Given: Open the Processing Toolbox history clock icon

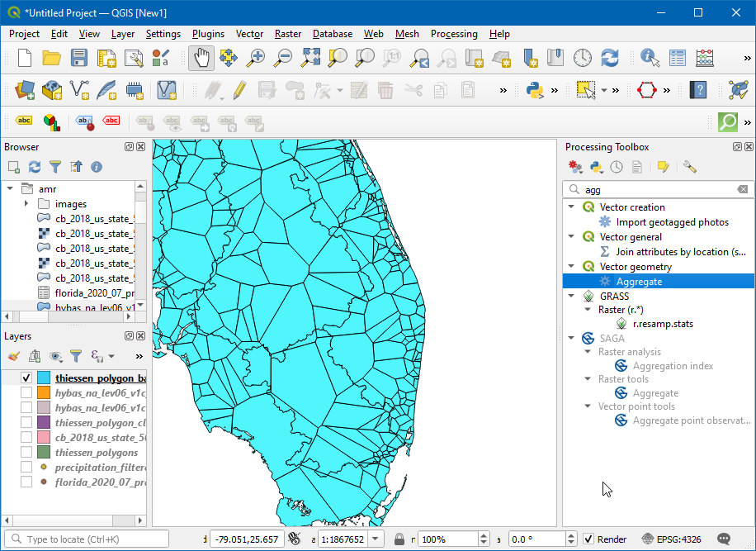Looking at the screenshot, I should (x=617, y=167).
